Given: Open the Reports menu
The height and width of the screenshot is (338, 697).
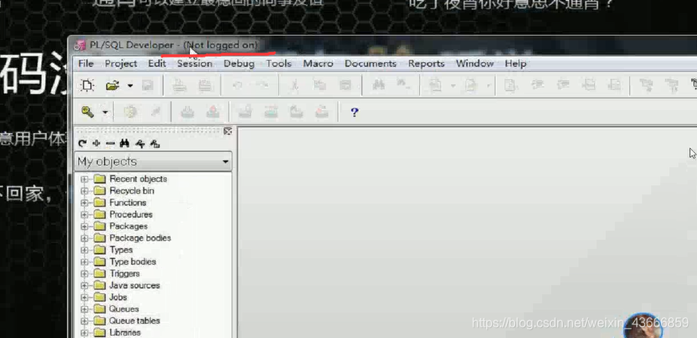Looking at the screenshot, I should click(x=426, y=64).
